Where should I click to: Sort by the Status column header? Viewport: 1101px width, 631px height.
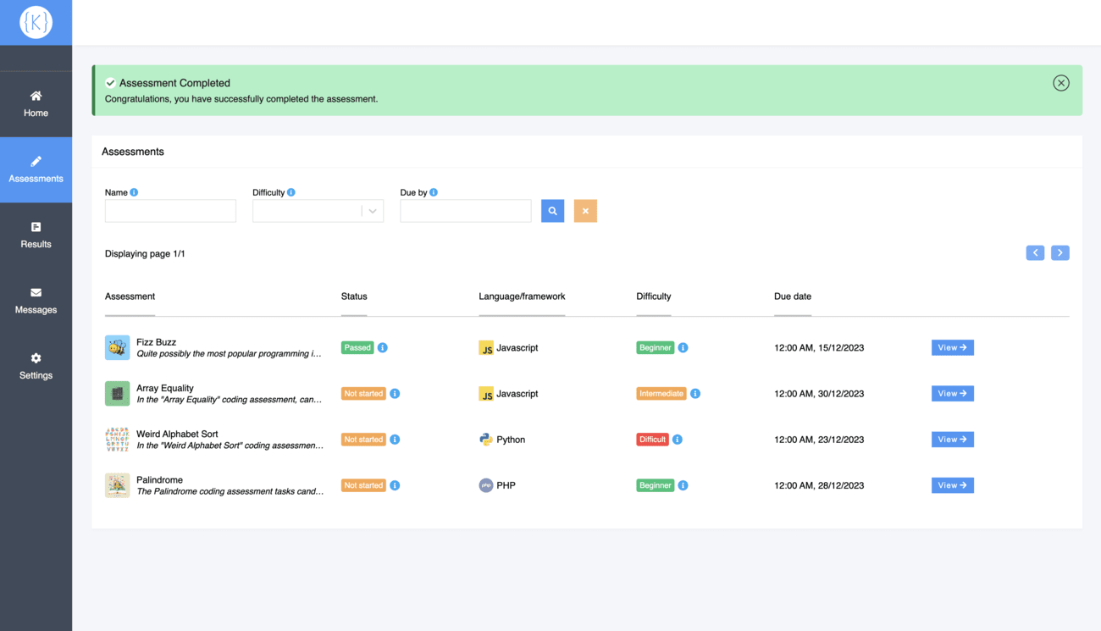tap(354, 296)
